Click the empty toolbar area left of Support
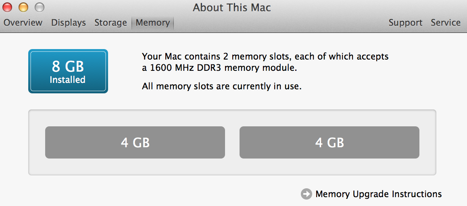Screen dimensions: 467x206 (282, 23)
